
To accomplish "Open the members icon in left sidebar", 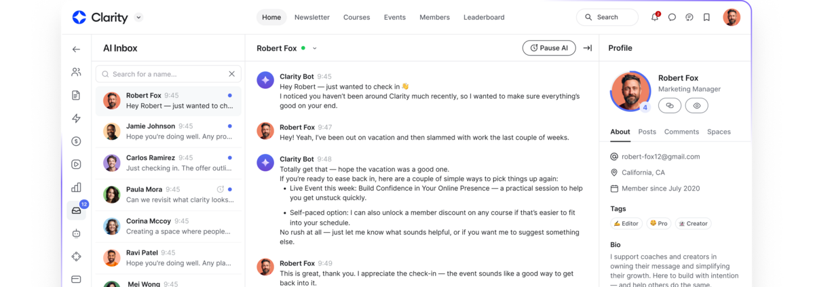I will pos(76,72).
